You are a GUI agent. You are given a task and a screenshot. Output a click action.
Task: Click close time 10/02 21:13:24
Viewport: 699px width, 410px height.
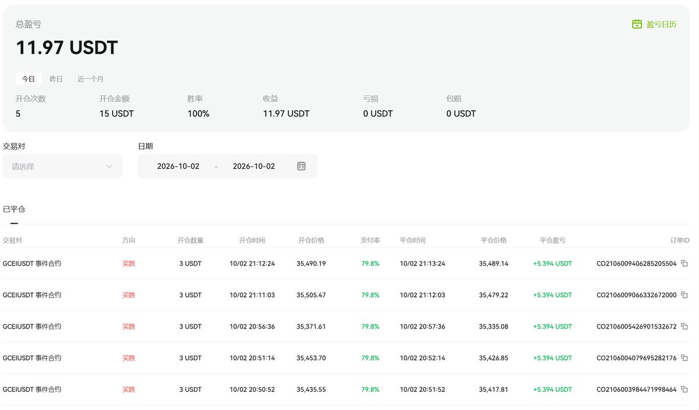(422, 263)
